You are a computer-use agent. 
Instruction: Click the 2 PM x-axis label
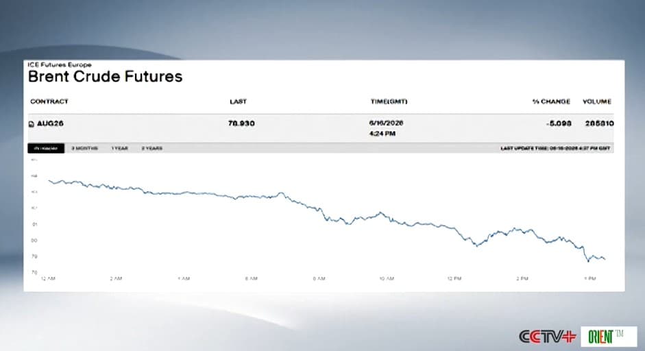522,278
